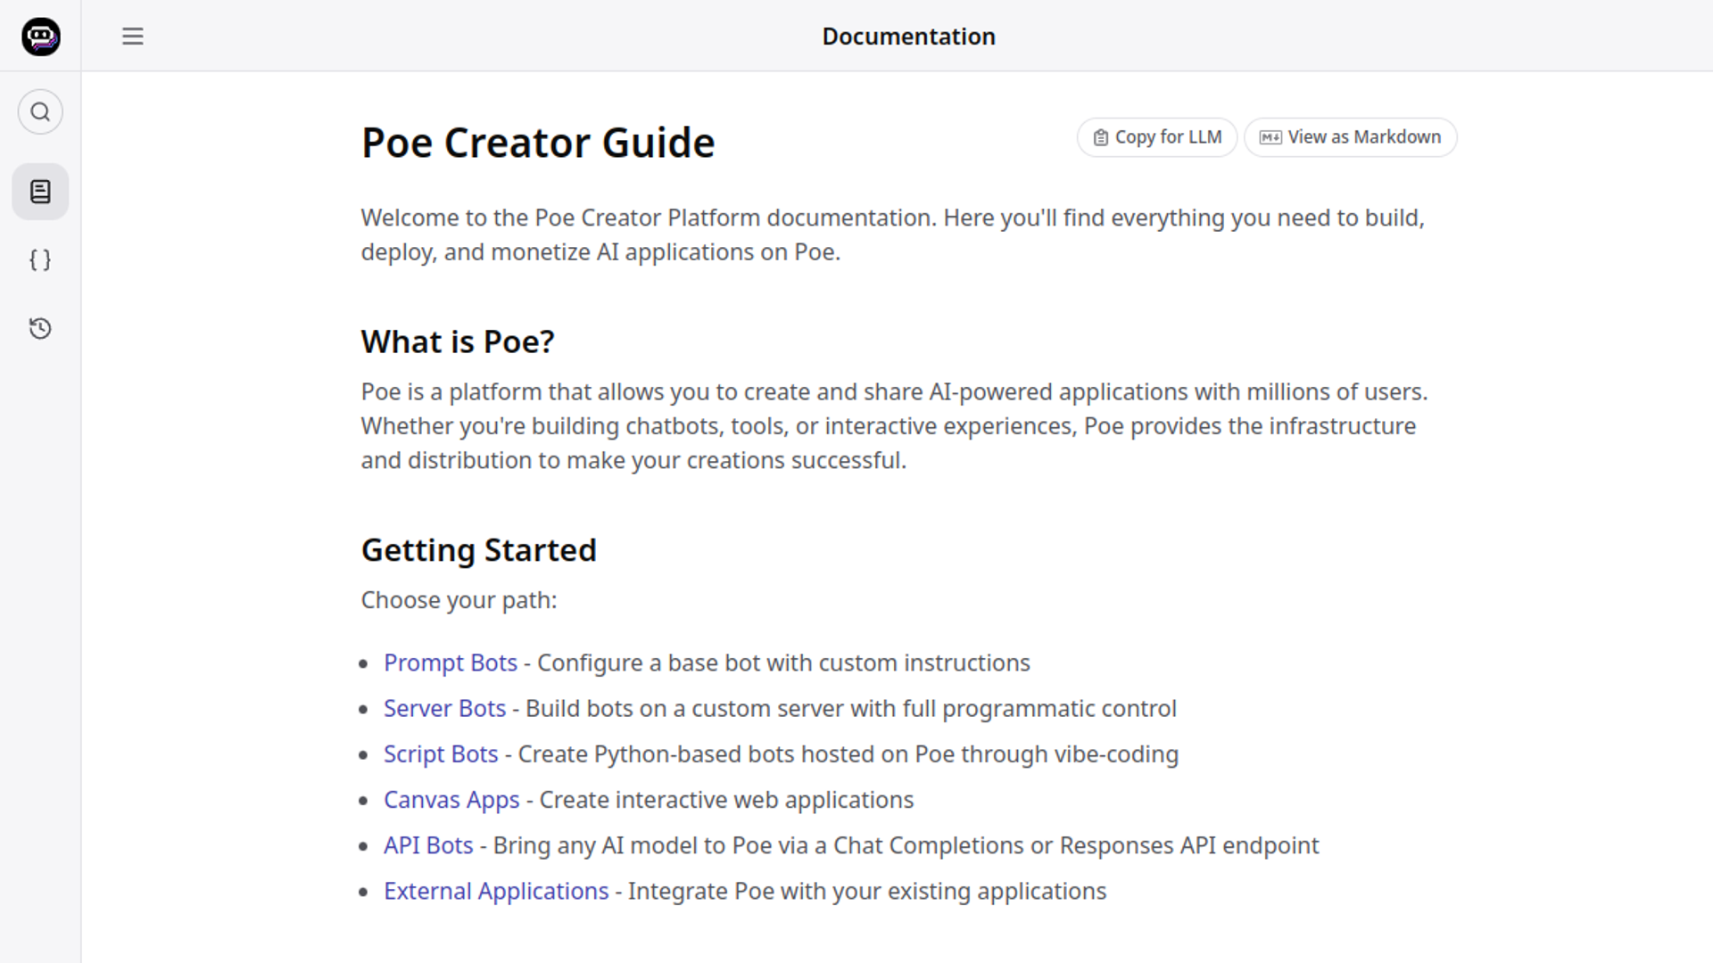Open the Server Bots link

pyautogui.click(x=444, y=709)
